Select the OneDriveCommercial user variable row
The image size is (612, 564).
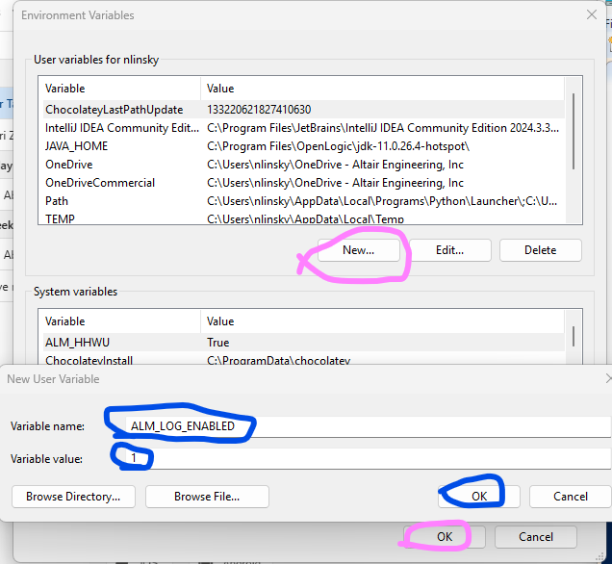tap(304, 183)
